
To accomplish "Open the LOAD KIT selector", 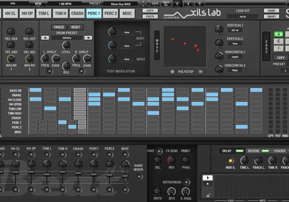I will coord(242,17).
